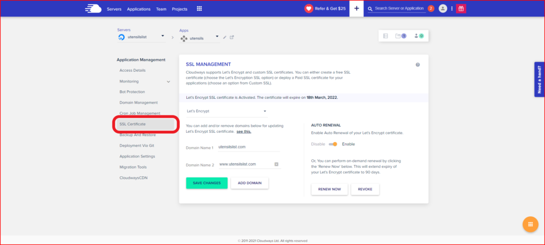Open application via external link icon
Screen dimensions: 545x245
coord(232,37)
